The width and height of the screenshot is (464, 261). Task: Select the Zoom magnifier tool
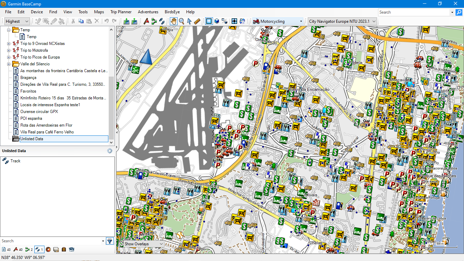point(182,21)
